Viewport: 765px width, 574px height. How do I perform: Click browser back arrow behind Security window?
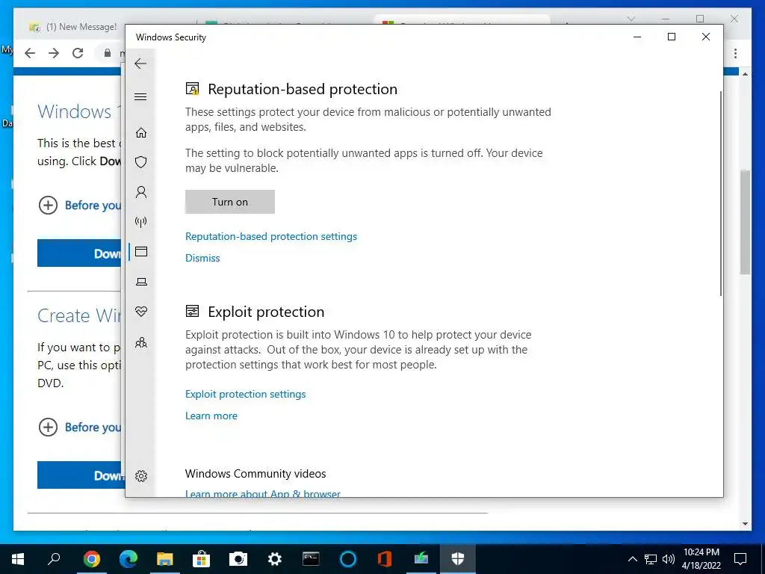pos(30,53)
